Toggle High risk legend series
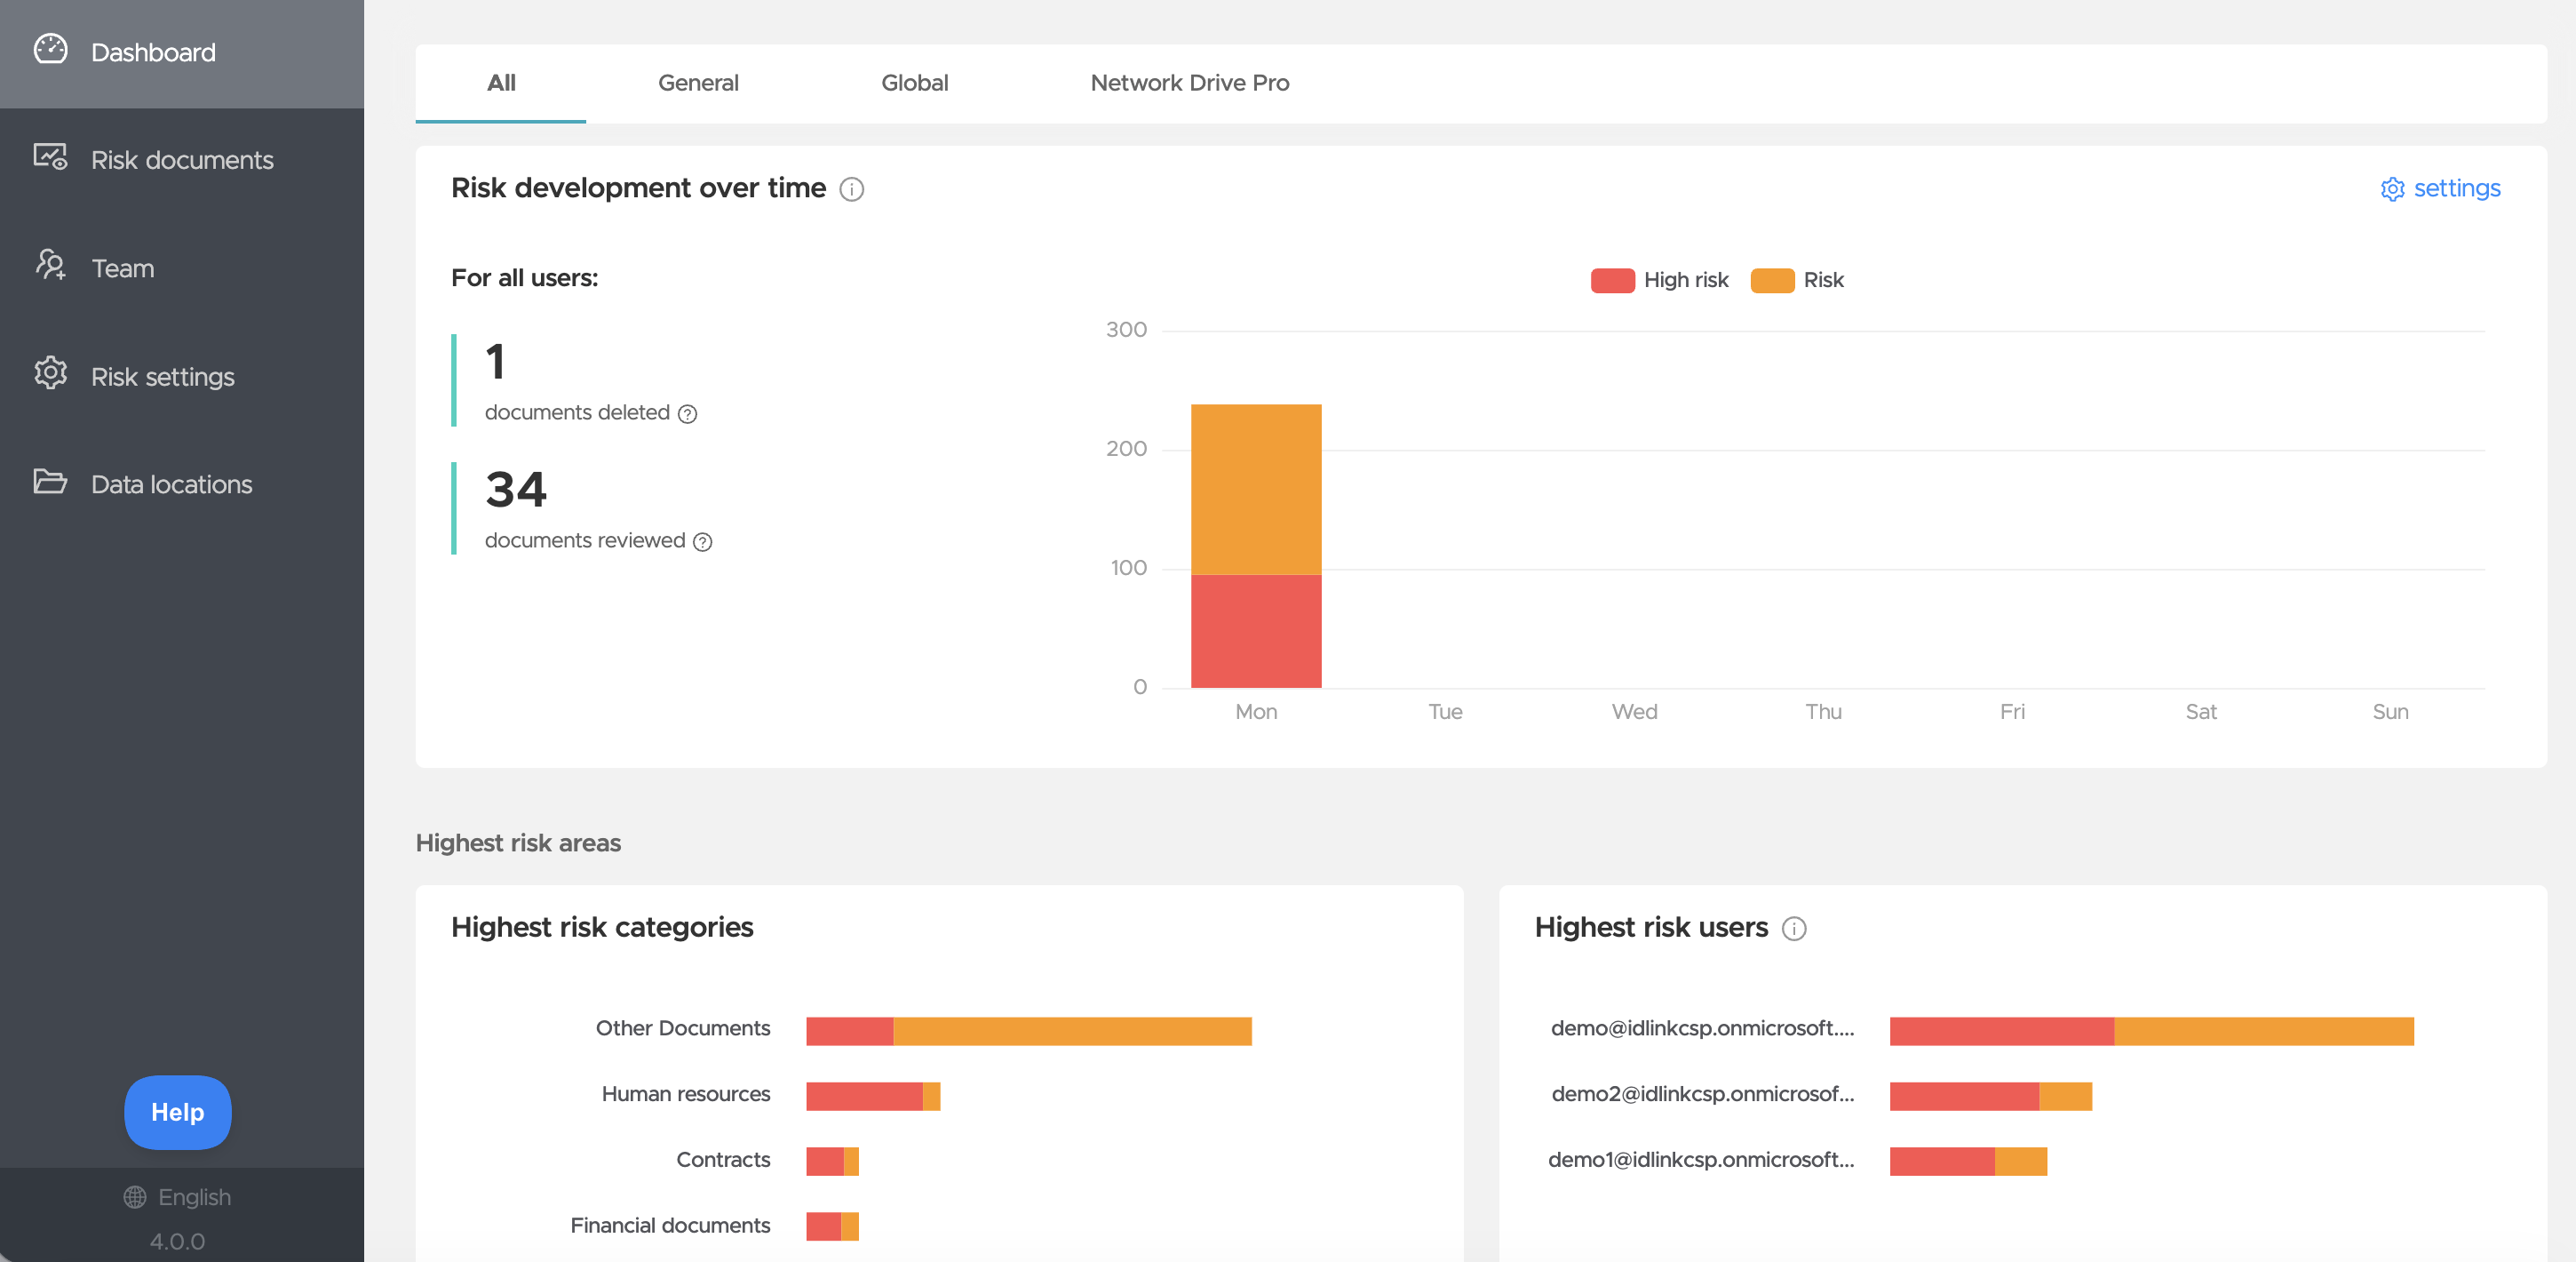The image size is (2576, 1262). (x=1659, y=280)
